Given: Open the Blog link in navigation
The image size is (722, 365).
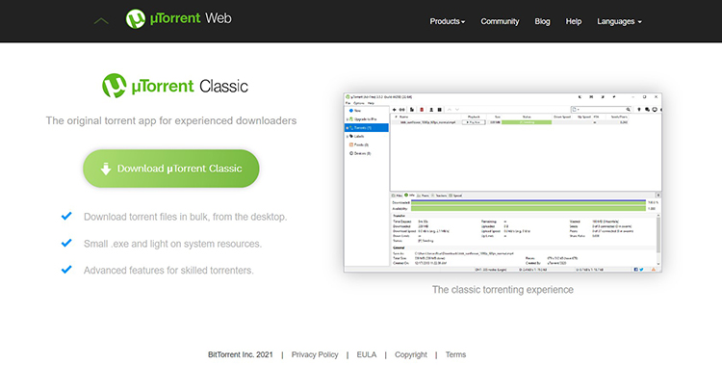Looking at the screenshot, I should pos(542,21).
